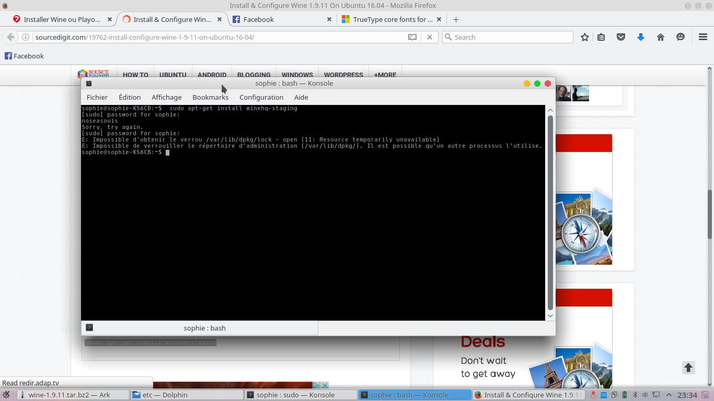Close the Installer Wine ou Playo tab

109,19
